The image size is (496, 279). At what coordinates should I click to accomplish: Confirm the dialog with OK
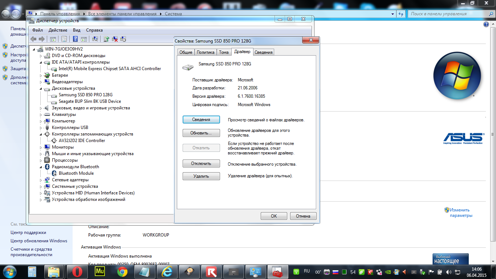click(x=274, y=216)
